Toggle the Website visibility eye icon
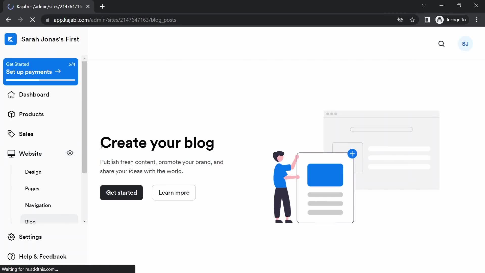Viewport: 485px width, 273px height. [x=70, y=153]
